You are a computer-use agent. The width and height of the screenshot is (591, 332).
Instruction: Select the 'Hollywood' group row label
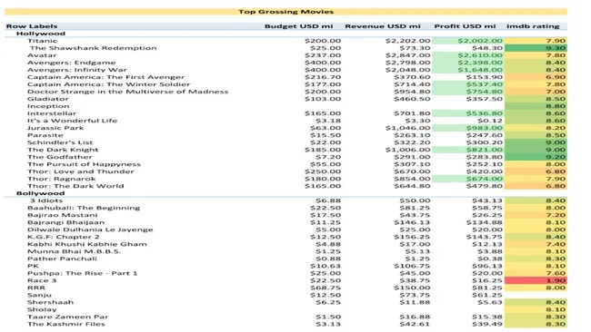tap(41, 34)
